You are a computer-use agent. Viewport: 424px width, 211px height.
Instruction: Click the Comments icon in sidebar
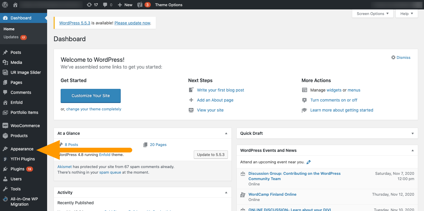click(5, 92)
